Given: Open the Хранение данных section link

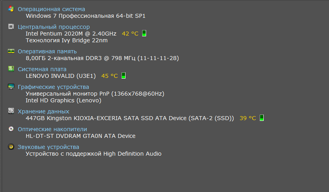Looking at the screenshot, I should (44, 111).
